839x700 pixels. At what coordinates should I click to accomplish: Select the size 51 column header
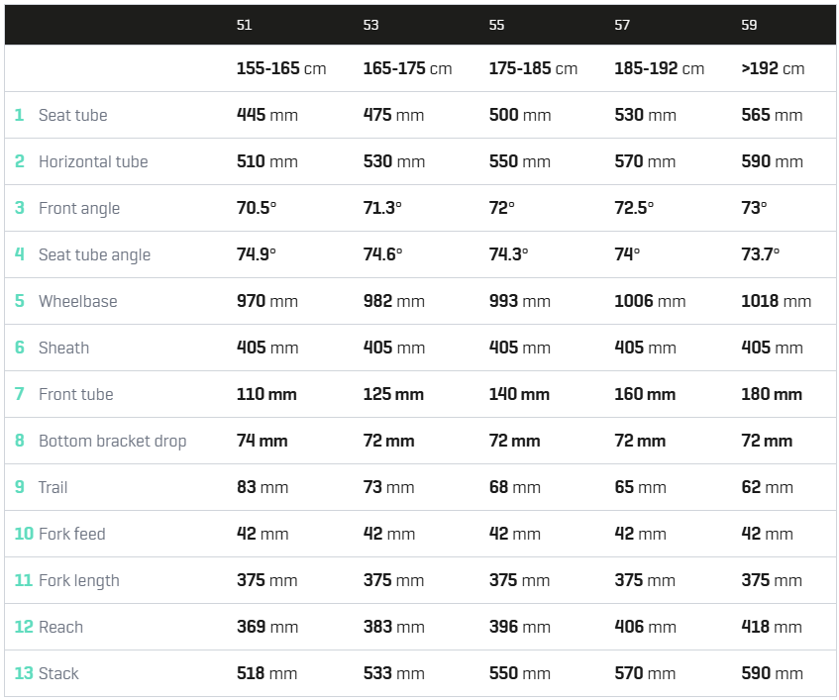click(244, 25)
